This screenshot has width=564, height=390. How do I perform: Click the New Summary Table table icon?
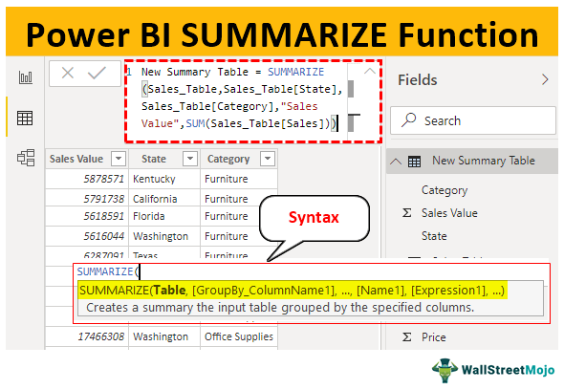(x=414, y=162)
